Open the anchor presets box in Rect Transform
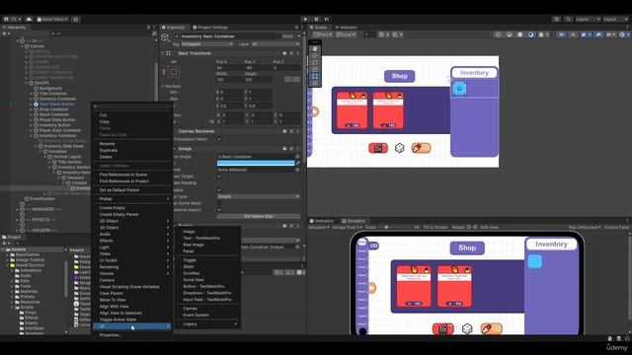Image resolution: width=632 pixels, height=355 pixels. [174, 72]
